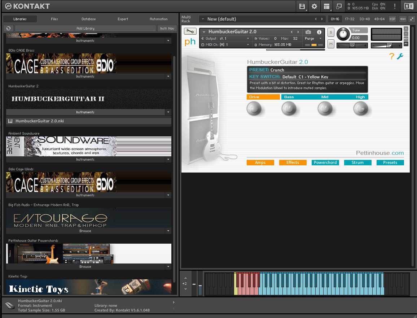This screenshot has width=417, height=318.
Task: Show instrument info with the i icon
Action: [x=319, y=32]
